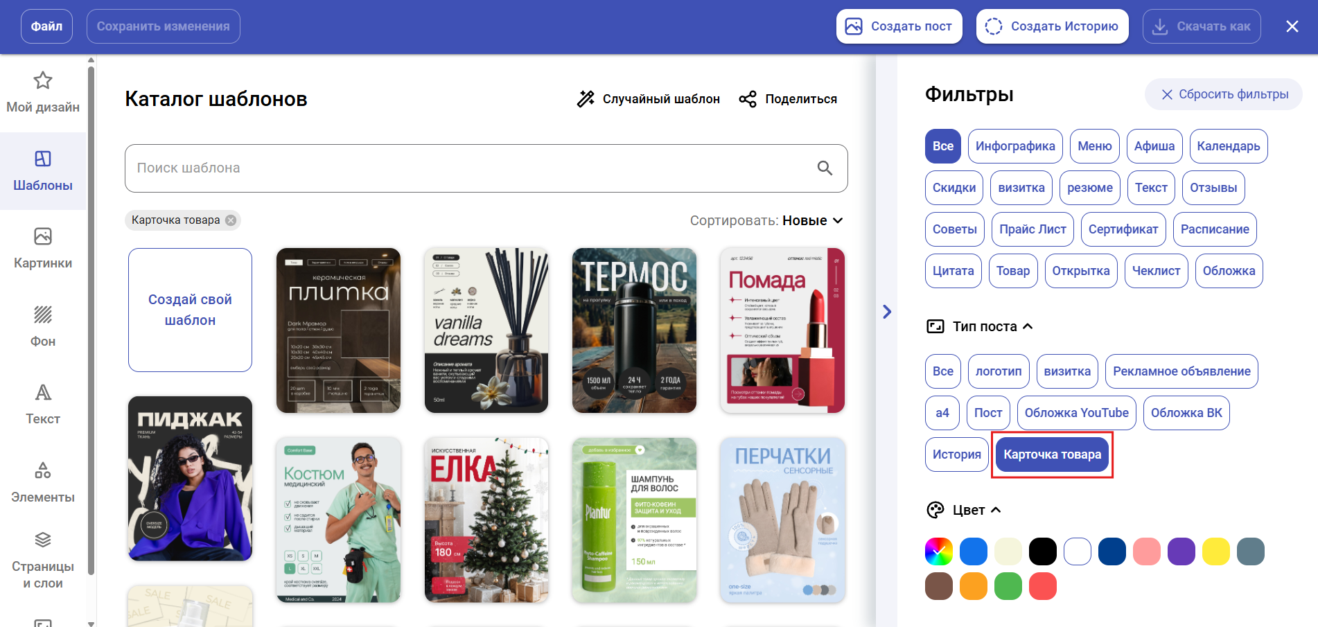Viewport: 1318px width, 627px height.
Task: Select the Фон background tool
Action: click(43, 326)
